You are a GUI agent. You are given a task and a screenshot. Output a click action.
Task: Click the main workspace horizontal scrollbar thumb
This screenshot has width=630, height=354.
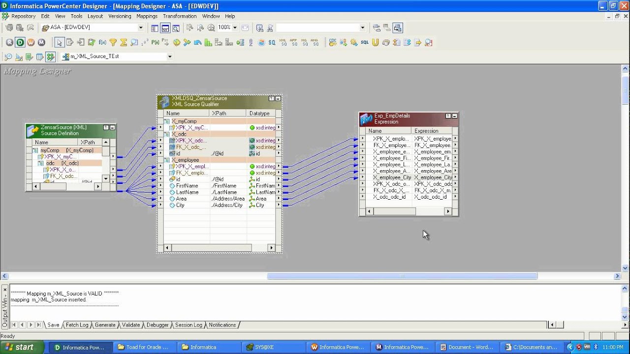pyautogui.click(x=402, y=276)
